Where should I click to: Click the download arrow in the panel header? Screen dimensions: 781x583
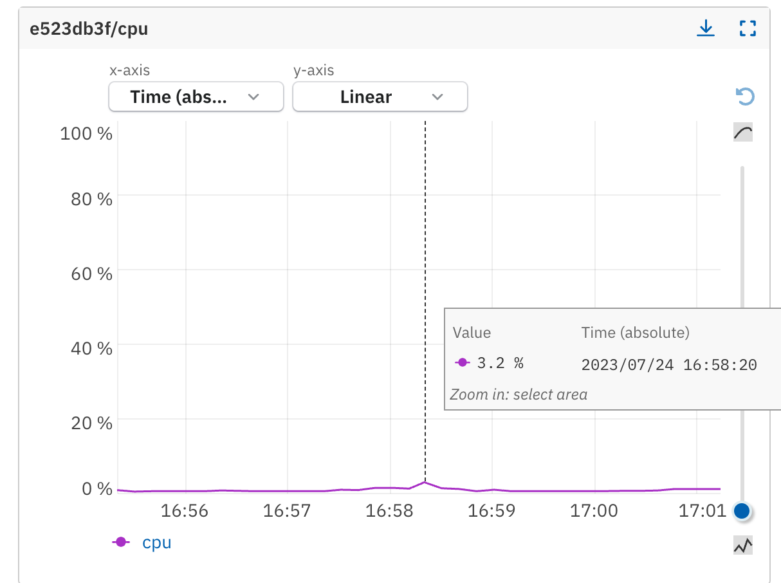pyautogui.click(x=706, y=28)
